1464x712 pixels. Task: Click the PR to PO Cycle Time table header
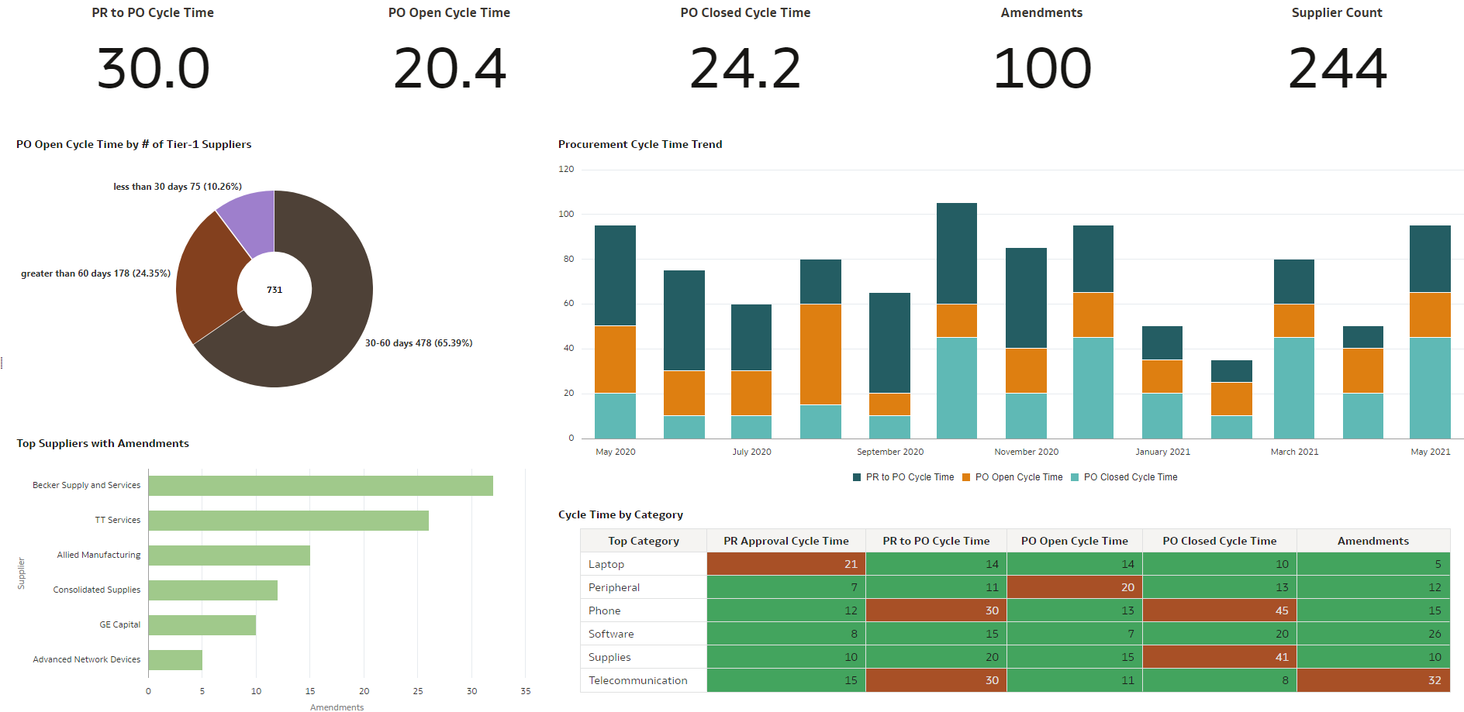(936, 541)
